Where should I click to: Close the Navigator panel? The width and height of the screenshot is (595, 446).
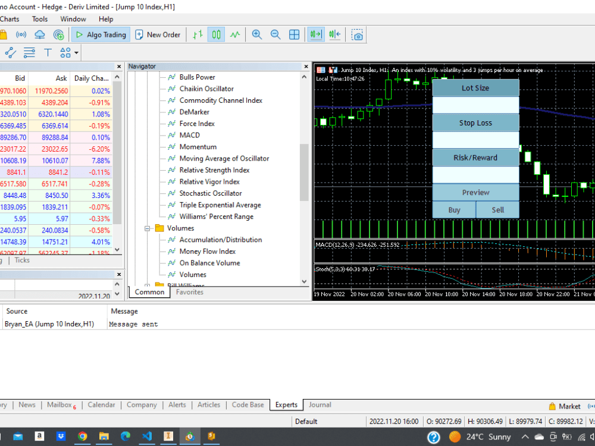[x=306, y=67]
